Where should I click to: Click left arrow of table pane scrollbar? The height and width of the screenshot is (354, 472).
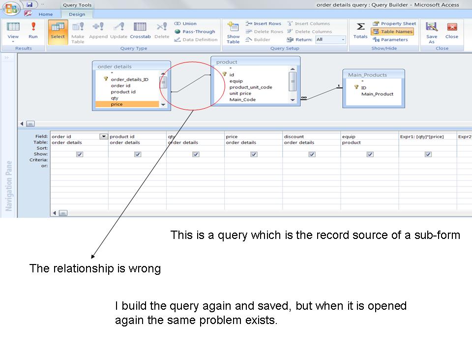[22, 124]
